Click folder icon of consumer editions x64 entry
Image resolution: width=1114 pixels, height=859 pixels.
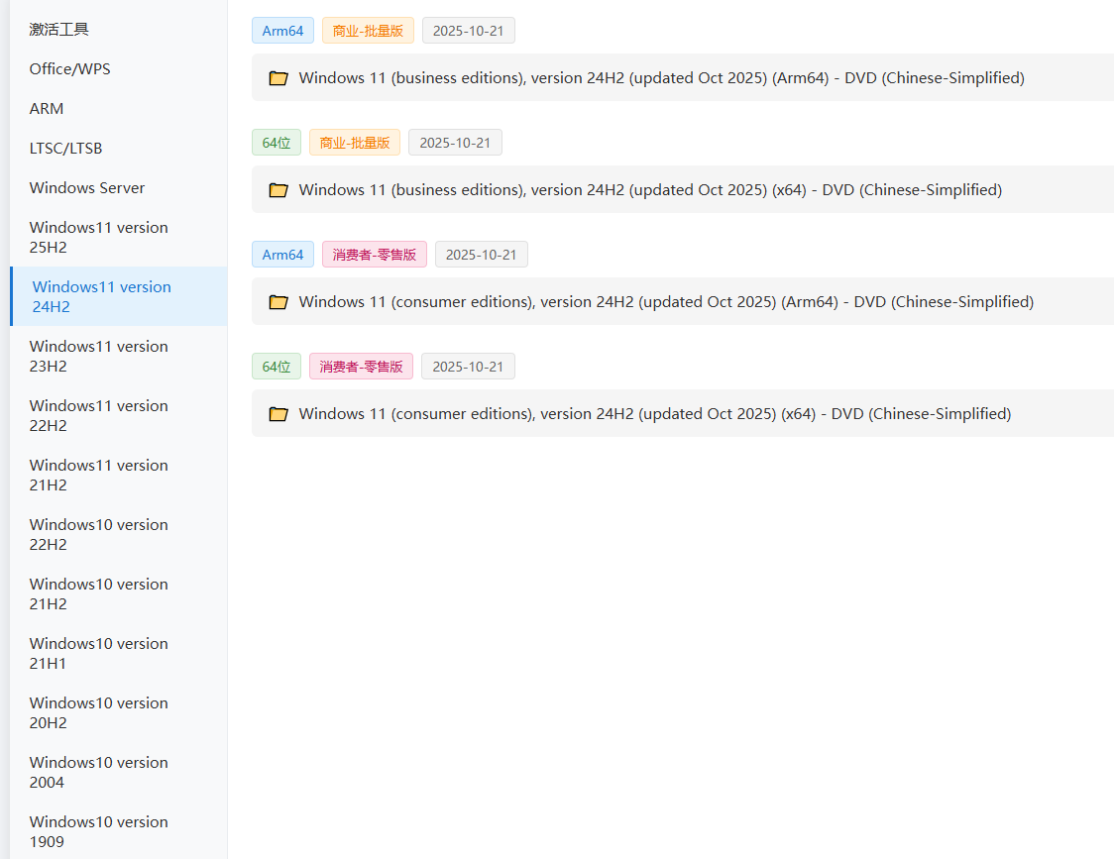coord(278,414)
